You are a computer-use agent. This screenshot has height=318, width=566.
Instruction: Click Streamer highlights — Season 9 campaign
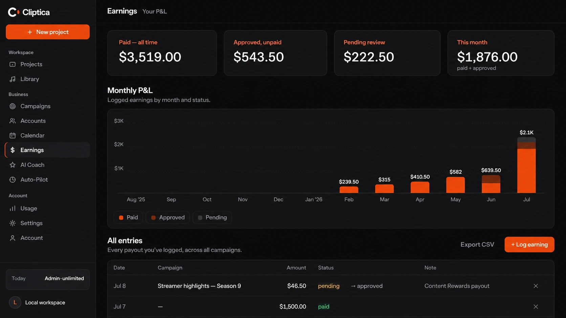[x=199, y=286]
